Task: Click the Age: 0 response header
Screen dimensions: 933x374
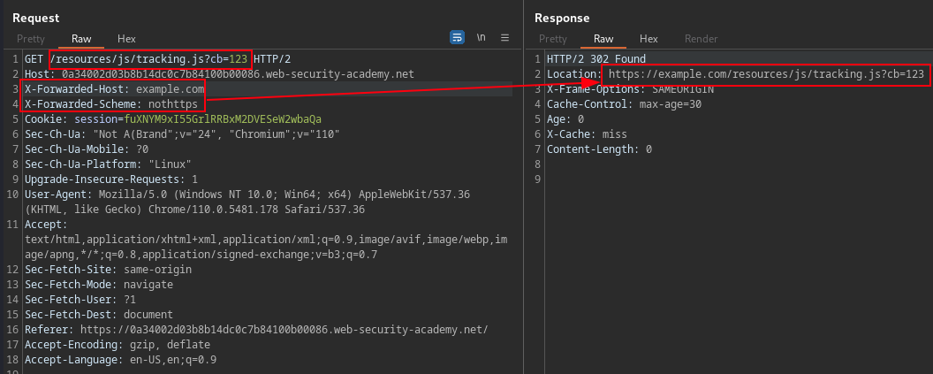Action: coord(565,119)
